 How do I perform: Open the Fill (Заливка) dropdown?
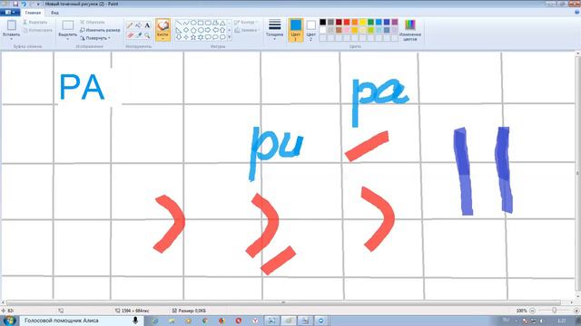coord(247,30)
